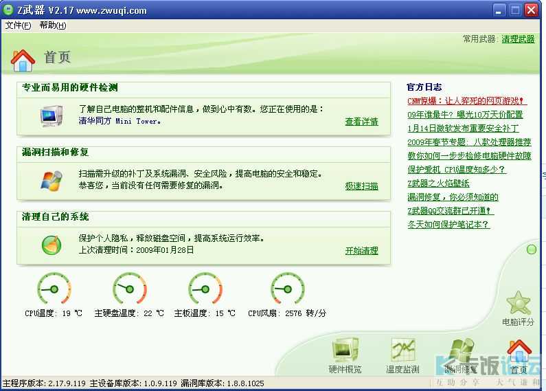
Task: Open the red CNN惊爆 news link
Action: 466,101
